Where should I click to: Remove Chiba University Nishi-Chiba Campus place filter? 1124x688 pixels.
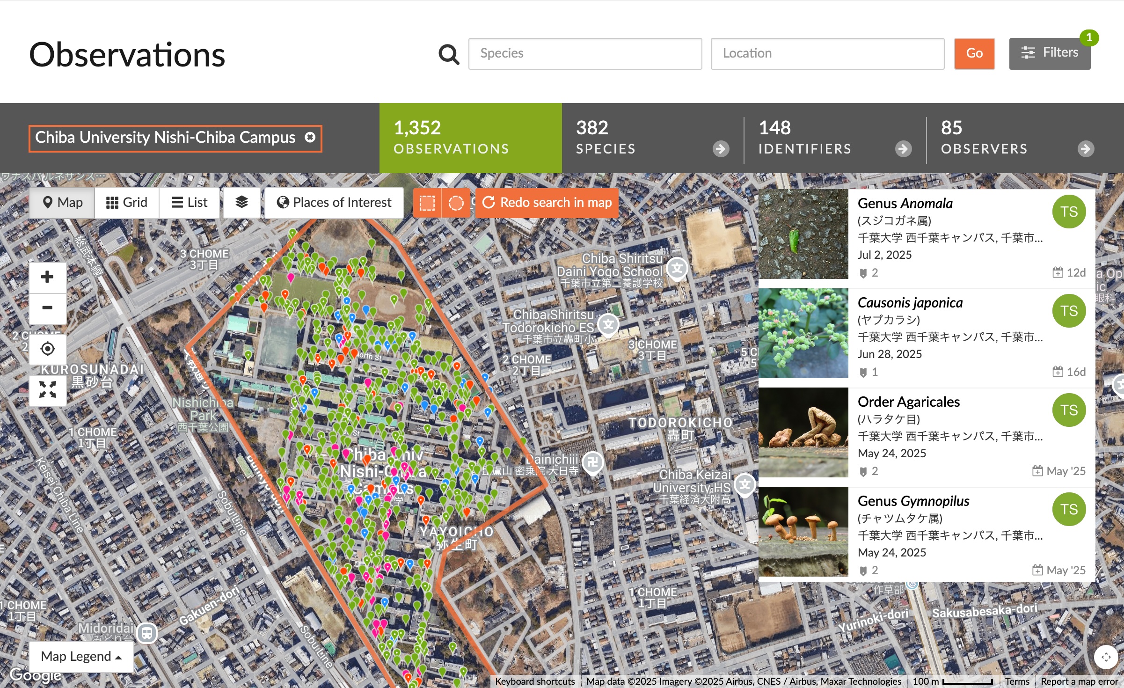pyautogui.click(x=310, y=138)
